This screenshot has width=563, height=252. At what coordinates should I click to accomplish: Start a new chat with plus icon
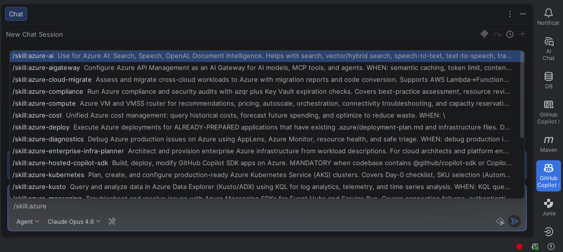click(523, 34)
